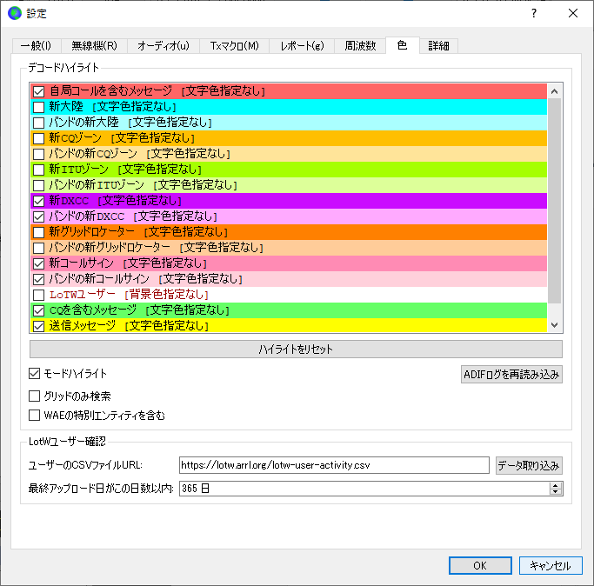
Task: Open the オーディオ(u) tab
Action: (164, 46)
